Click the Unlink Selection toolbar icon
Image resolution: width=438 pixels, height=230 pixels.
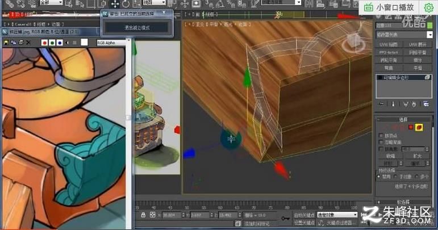(20, 3)
